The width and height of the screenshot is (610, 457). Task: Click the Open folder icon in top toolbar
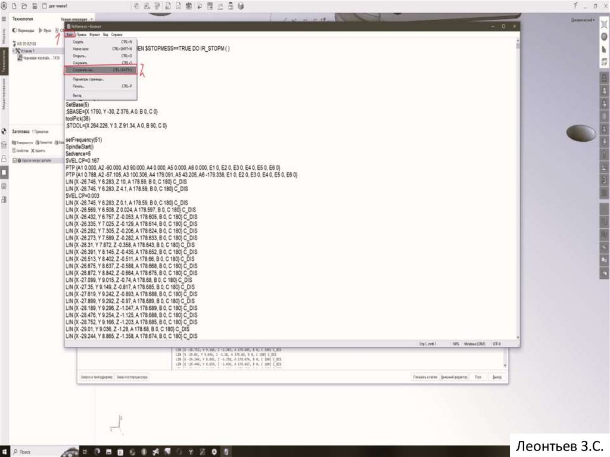click(x=24, y=6)
